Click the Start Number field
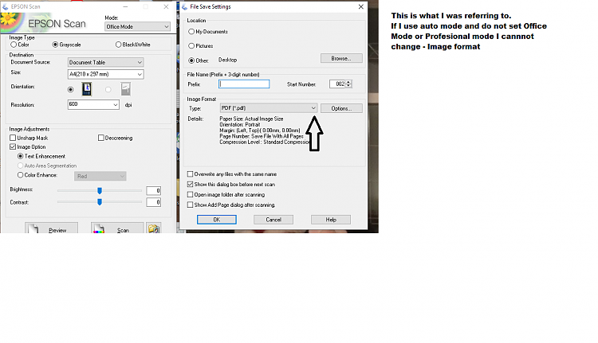The width and height of the screenshot is (598, 343). click(x=337, y=84)
